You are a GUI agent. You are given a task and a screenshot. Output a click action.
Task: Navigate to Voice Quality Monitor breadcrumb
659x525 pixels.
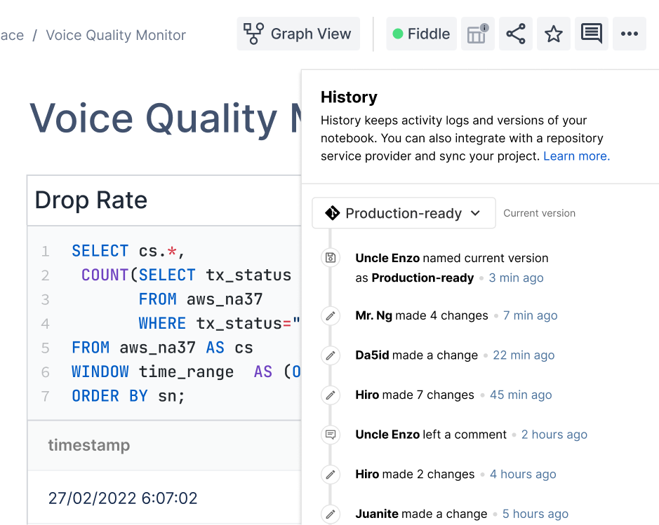pos(115,35)
